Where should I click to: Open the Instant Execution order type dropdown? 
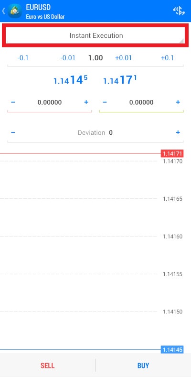click(x=95, y=35)
